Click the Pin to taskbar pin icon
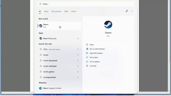 [x=87, y=62]
